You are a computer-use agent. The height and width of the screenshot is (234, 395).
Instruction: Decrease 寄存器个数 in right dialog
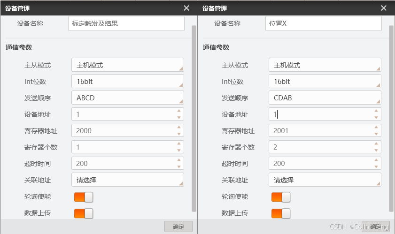pos(376,150)
